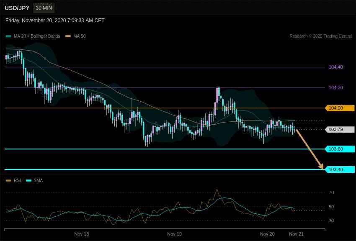
Task: Click the tan MA 50 legend swatch
Action: (x=68, y=36)
